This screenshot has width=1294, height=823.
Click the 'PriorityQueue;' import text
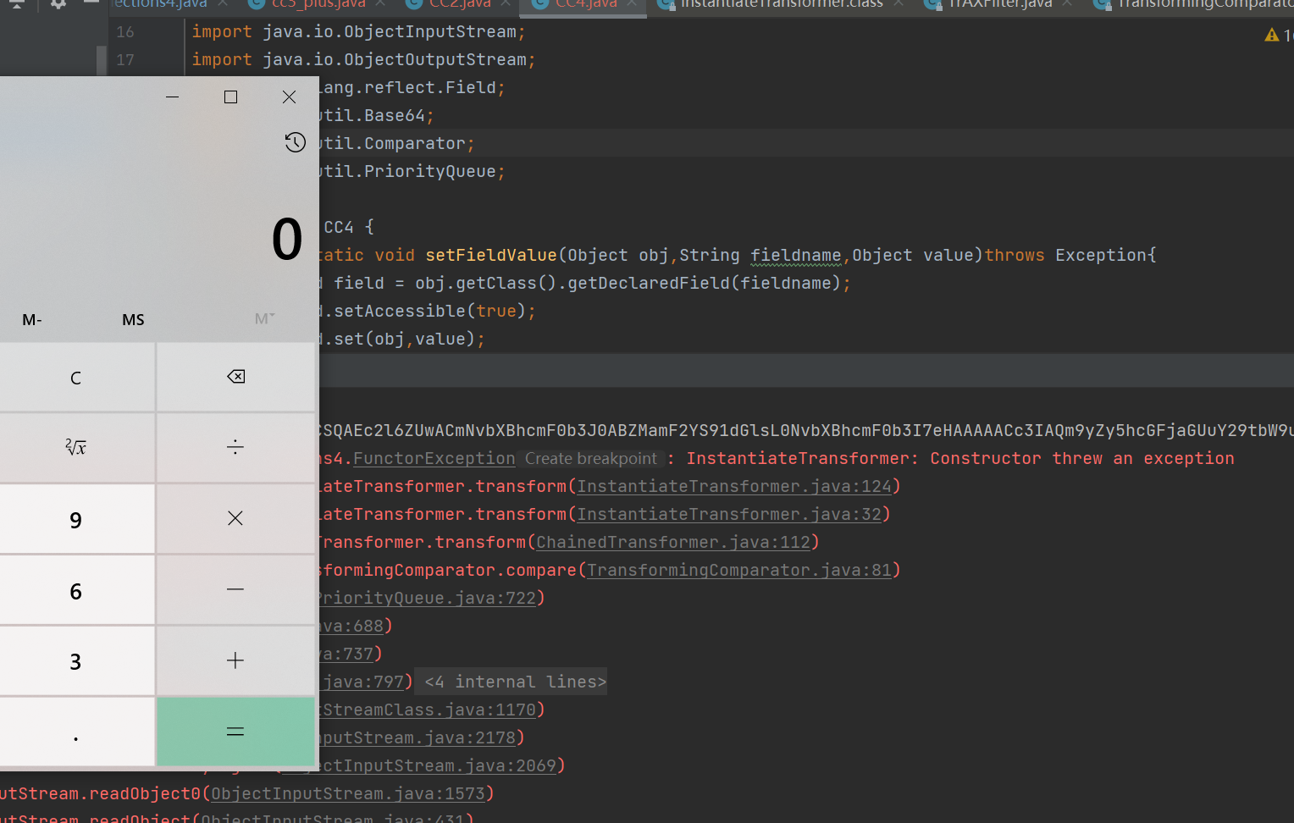coord(434,171)
